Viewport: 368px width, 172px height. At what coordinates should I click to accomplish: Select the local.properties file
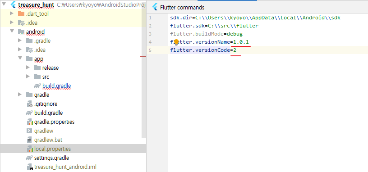pyautogui.click(x=53, y=149)
